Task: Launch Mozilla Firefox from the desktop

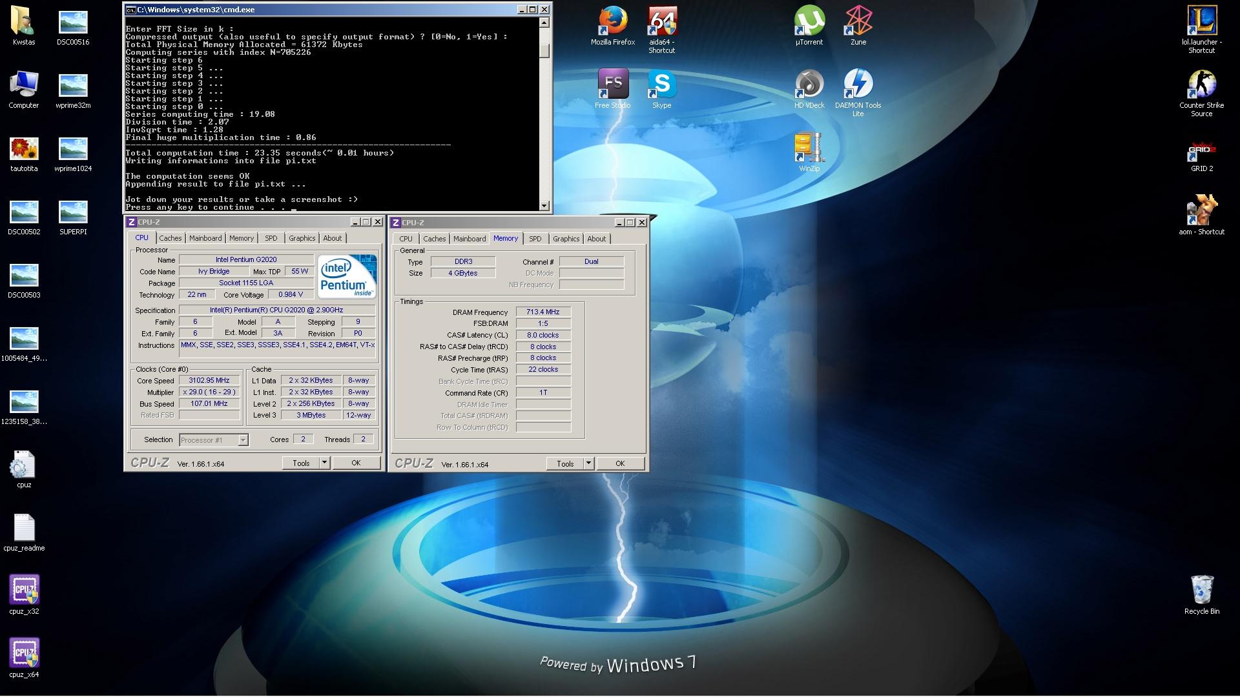Action: pyautogui.click(x=613, y=26)
